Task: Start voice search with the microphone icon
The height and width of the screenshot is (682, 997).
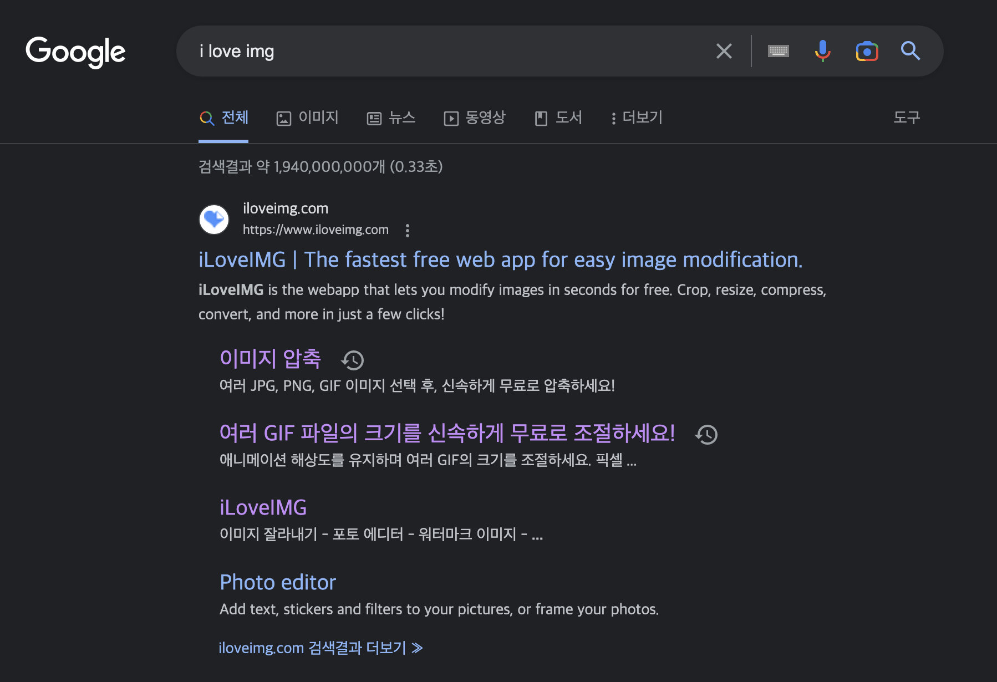Action: pos(822,51)
